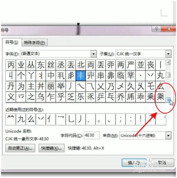Click the help question mark button
The height and width of the screenshot is (178, 177).
(156, 29)
